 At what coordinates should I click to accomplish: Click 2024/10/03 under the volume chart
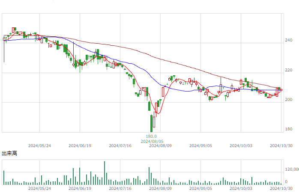coord(241,189)
